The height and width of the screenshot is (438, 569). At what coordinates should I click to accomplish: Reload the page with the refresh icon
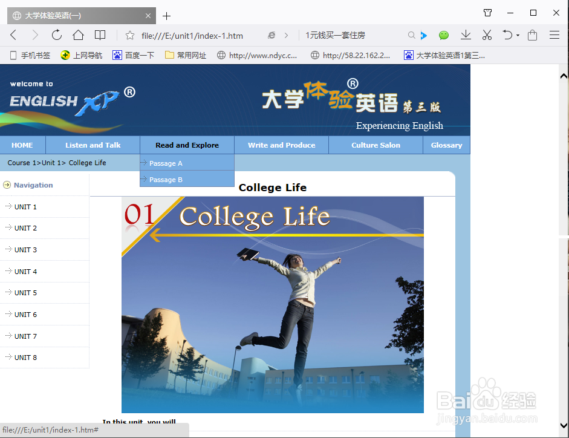click(57, 35)
